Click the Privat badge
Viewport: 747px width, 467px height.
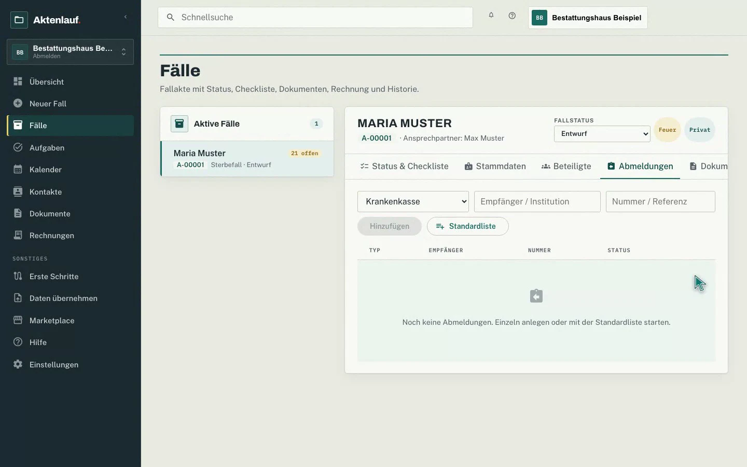click(700, 130)
